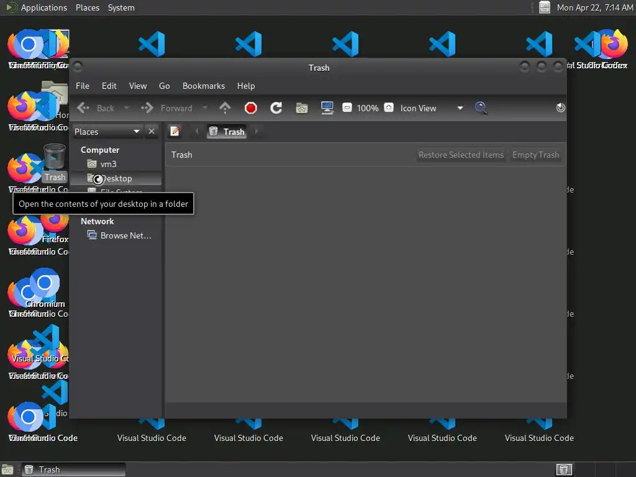Click Restore Selected Items button
This screenshot has height=477, width=636.
pyautogui.click(x=461, y=155)
